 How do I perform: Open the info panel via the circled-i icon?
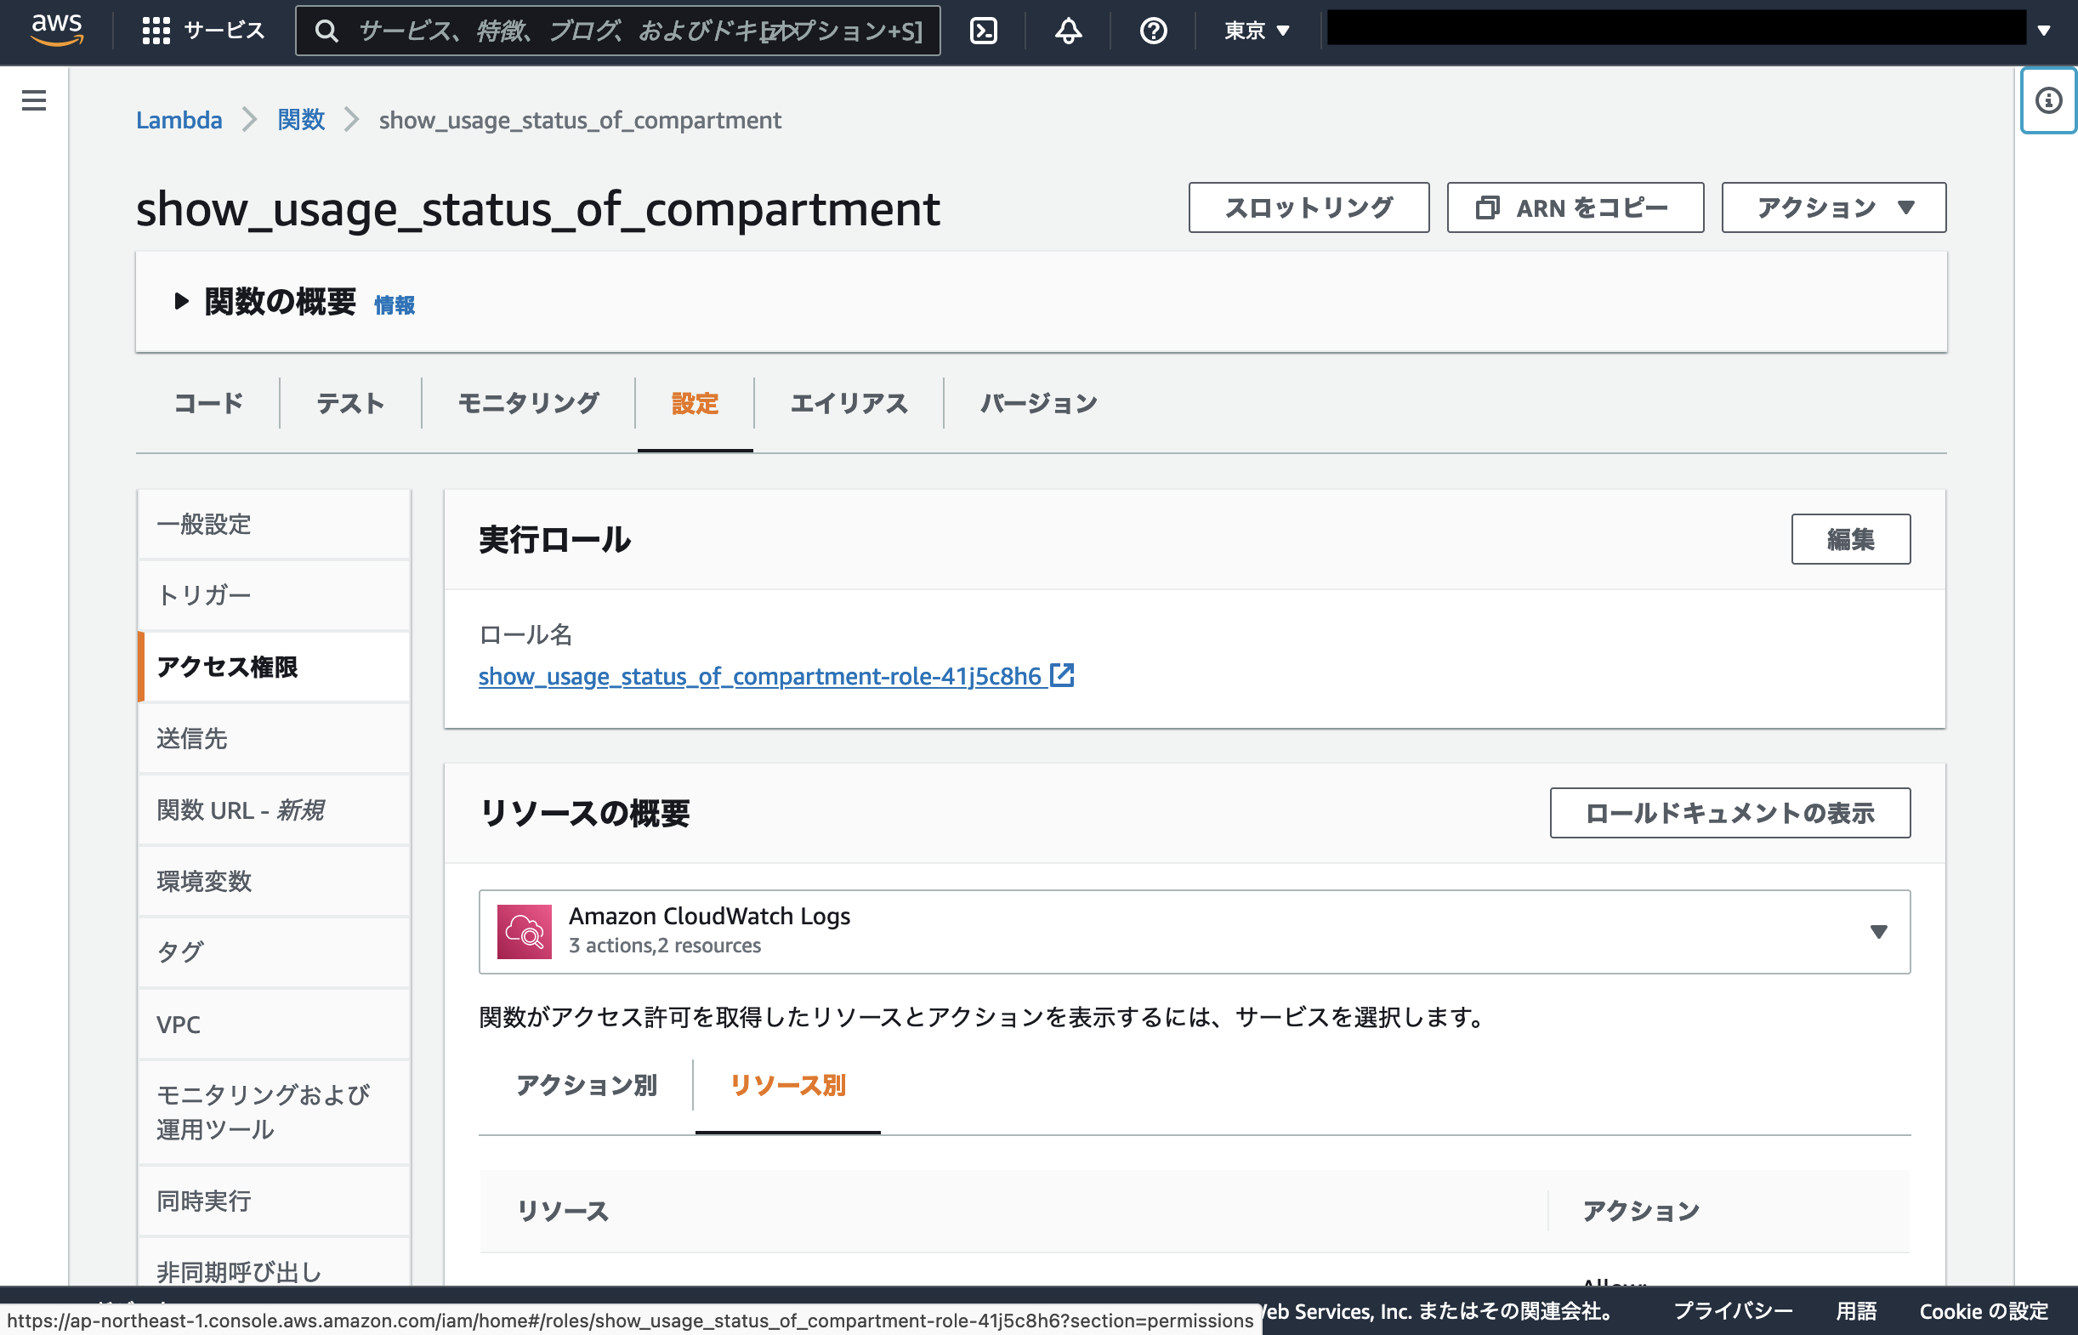pos(2047,101)
